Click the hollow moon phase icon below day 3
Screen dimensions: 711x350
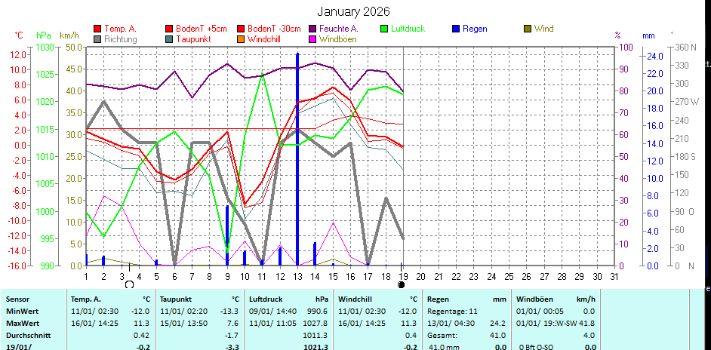coord(129,284)
